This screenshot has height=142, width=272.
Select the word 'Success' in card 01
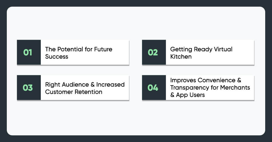tap(57, 57)
